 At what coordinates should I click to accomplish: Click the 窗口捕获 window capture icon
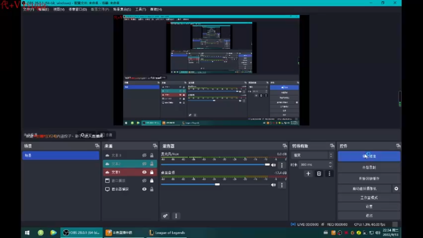[107, 180]
